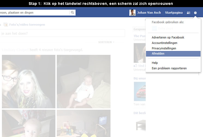Click the Bij smart sponsored link
This screenshot has height=137, width=203.
coord(140,78)
